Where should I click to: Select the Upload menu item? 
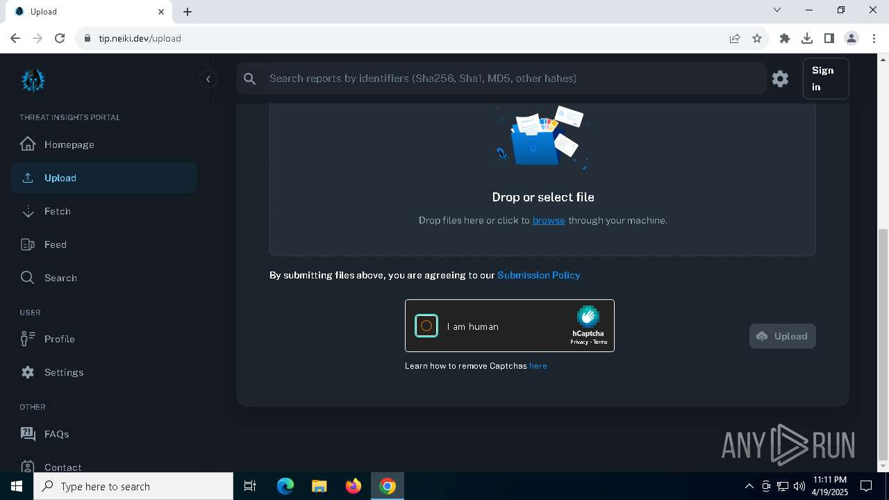pos(103,178)
